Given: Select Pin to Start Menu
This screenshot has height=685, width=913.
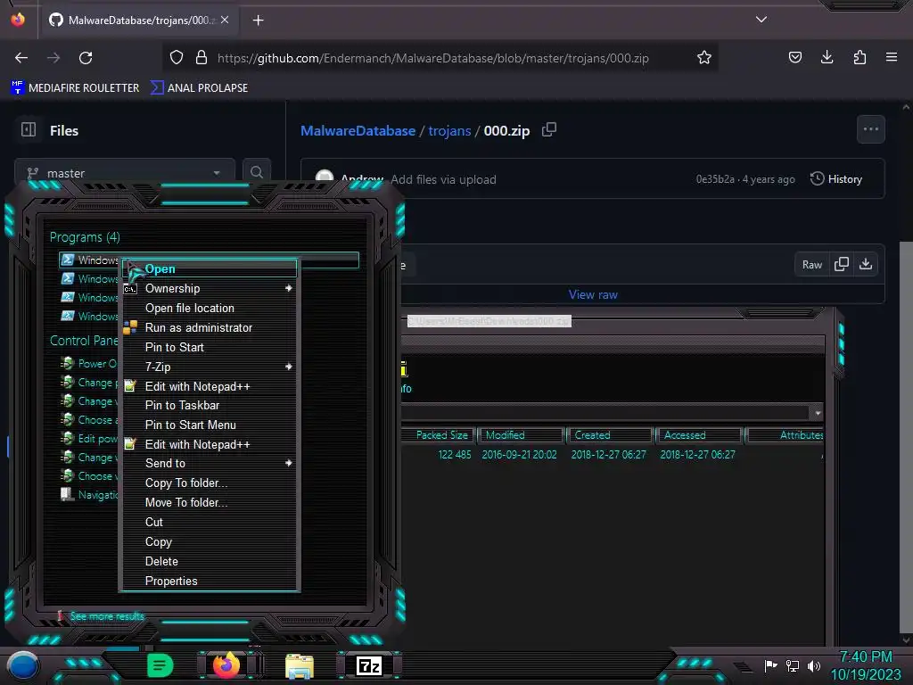Looking at the screenshot, I should [x=210, y=425].
